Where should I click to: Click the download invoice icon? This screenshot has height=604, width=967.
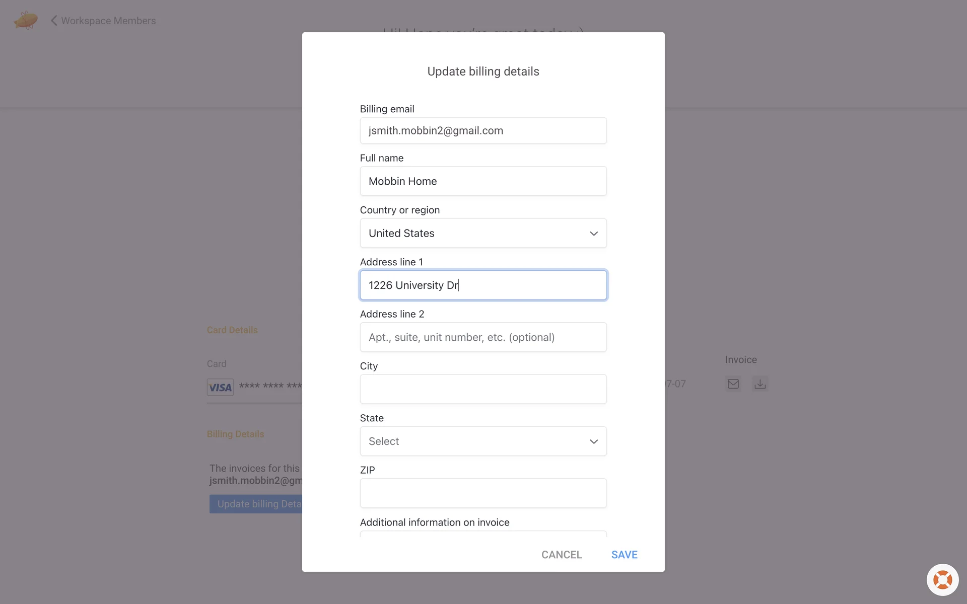760,384
